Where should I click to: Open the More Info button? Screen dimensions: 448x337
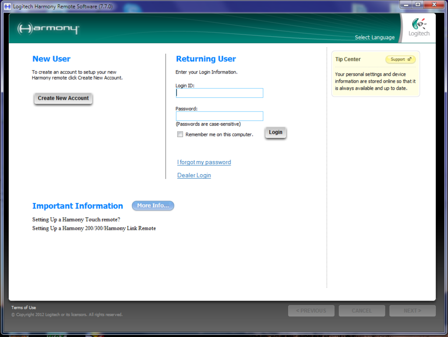[x=153, y=206]
